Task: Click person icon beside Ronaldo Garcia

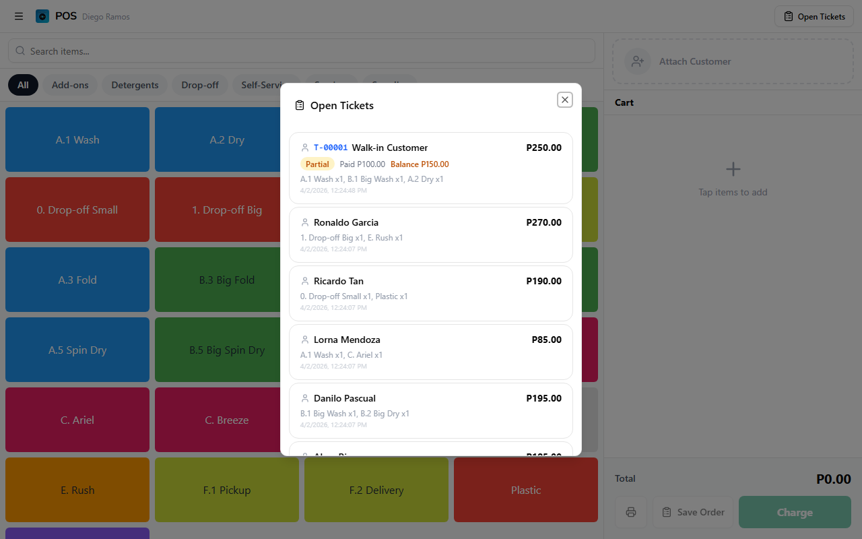Action: 305,222
